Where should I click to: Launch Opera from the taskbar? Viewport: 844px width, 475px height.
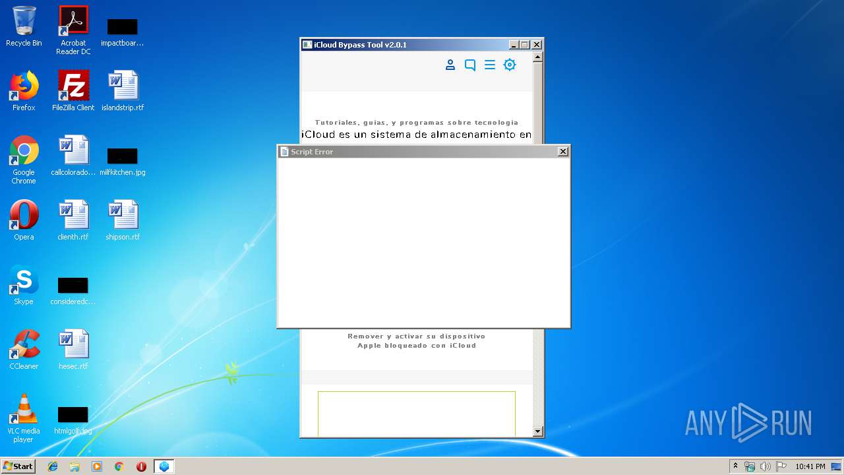click(x=141, y=466)
